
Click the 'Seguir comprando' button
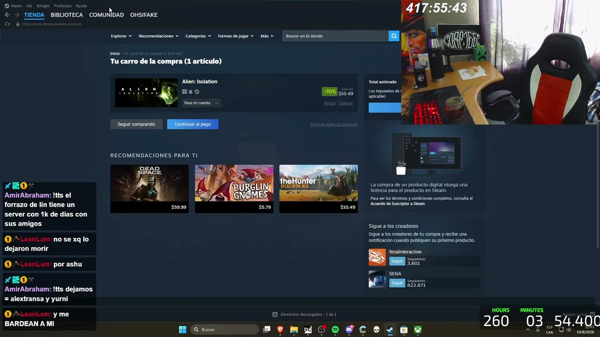coord(136,124)
